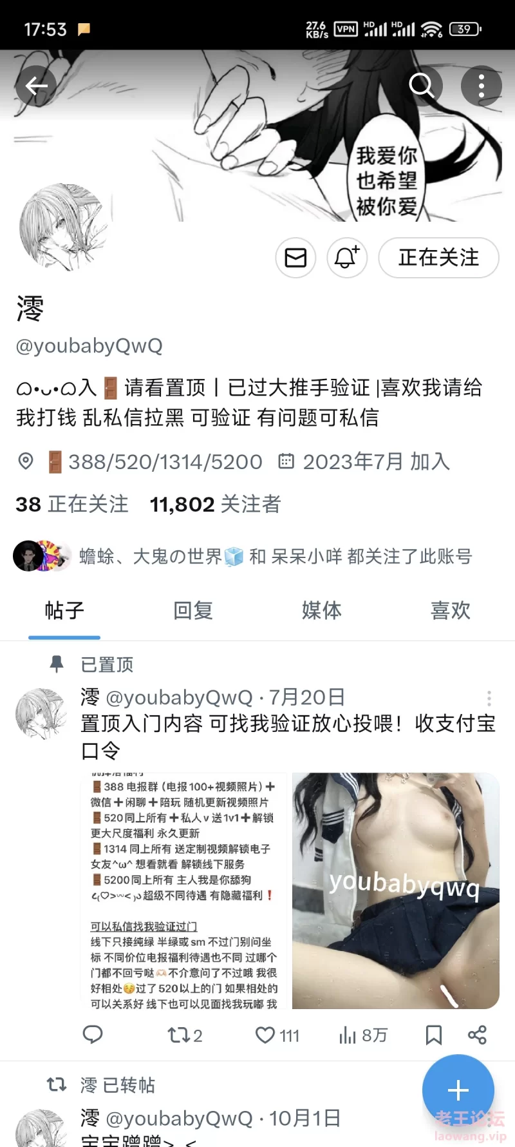The image size is (515, 1147).
Task: Repost the pinned post with 2 reposts
Action: 185,1036
